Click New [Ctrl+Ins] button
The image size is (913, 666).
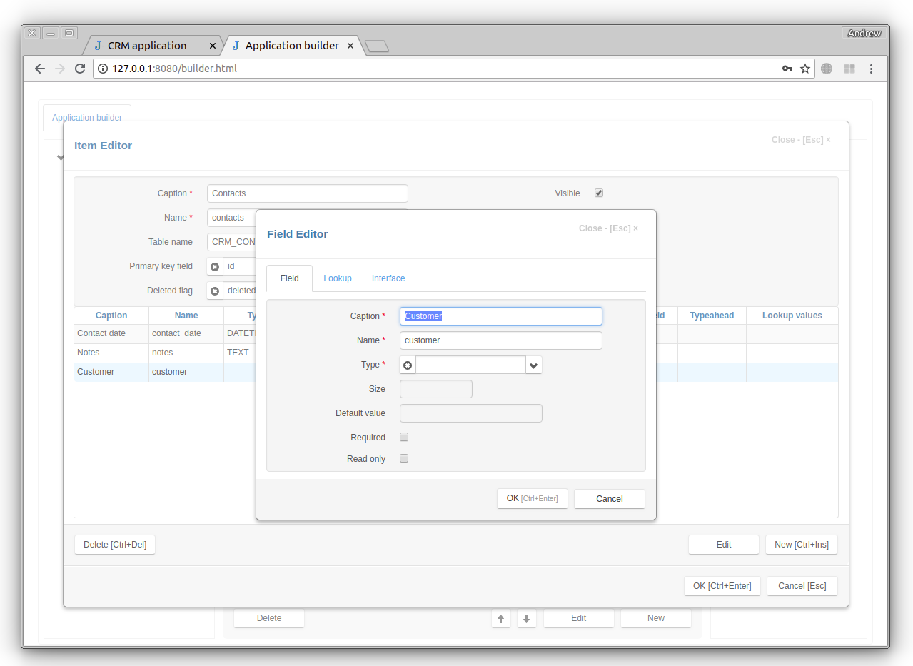pos(802,545)
